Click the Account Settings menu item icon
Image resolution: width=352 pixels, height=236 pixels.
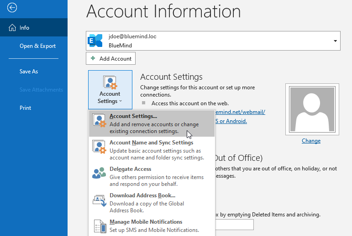[x=100, y=120]
